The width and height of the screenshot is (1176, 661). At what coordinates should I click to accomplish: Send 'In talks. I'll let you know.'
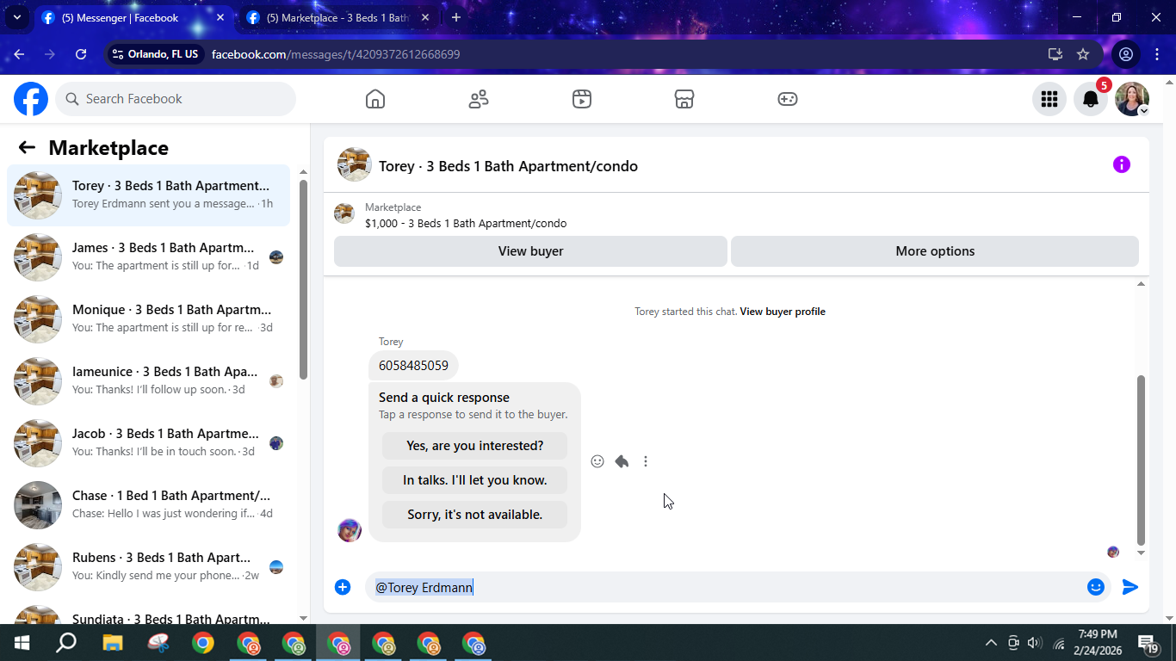pos(474,480)
